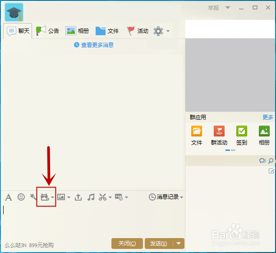Screen dimensions: 276x253
Task: Open the 活动 activities tab
Action: pyautogui.click(x=138, y=31)
